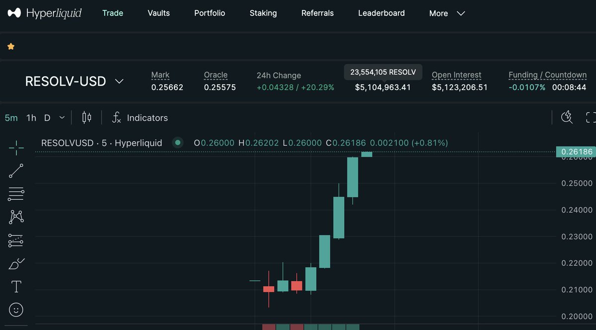The width and height of the screenshot is (596, 330).
Task: Click the 0.22000 price axis label
Action: click(577, 263)
